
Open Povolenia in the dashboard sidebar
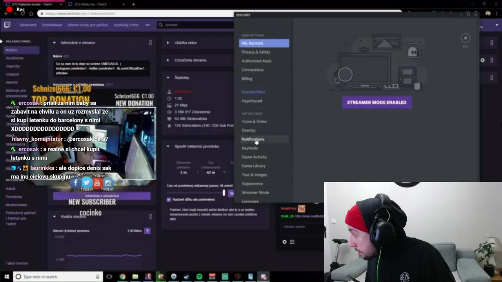coord(14,197)
